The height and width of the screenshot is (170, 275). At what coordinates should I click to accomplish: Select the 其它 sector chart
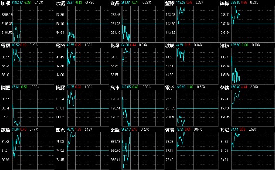(x=247, y=149)
